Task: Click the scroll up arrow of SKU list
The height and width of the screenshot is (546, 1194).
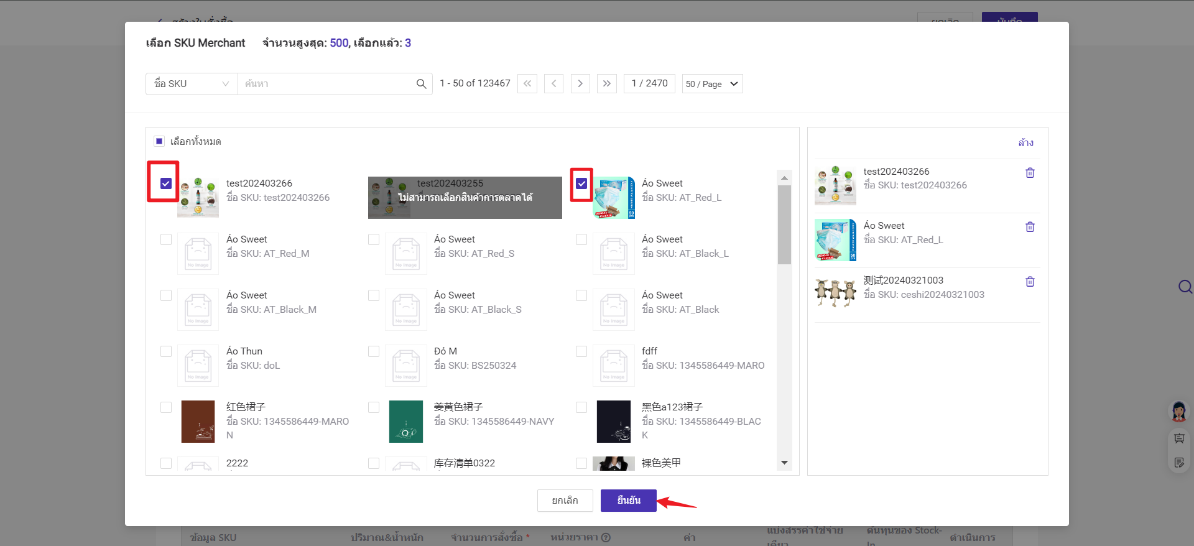Action: point(784,178)
